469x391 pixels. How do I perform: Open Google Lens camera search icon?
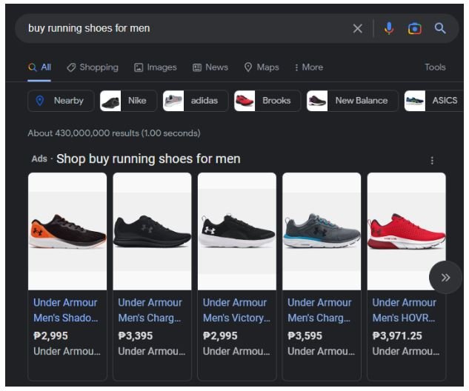pyautogui.click(x=415, y=29)
